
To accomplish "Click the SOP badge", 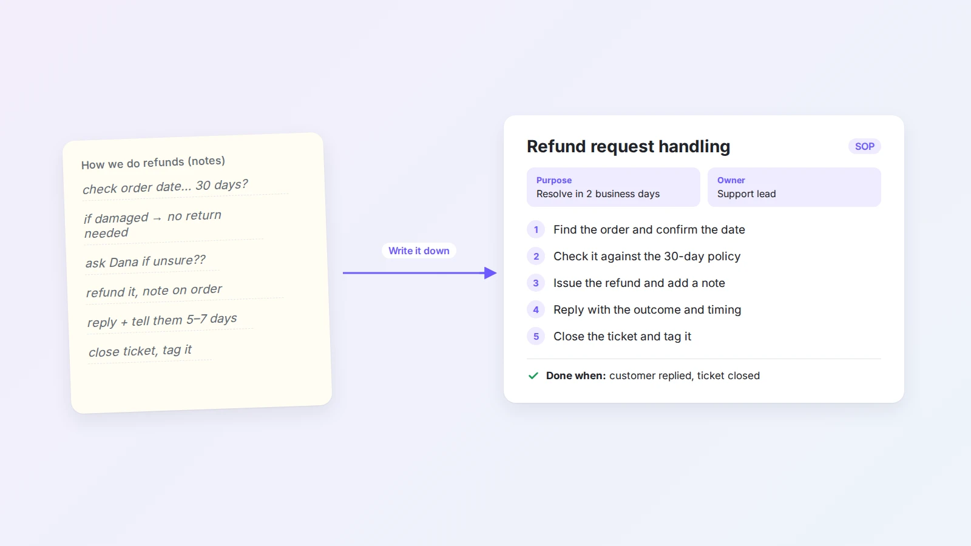I will click(864, 146).
